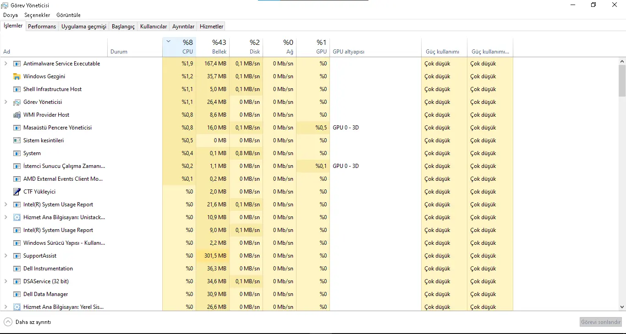Sort by the %1 GPU column header
The height and width of the screenshot is (334, 626).
coord(313,47)
